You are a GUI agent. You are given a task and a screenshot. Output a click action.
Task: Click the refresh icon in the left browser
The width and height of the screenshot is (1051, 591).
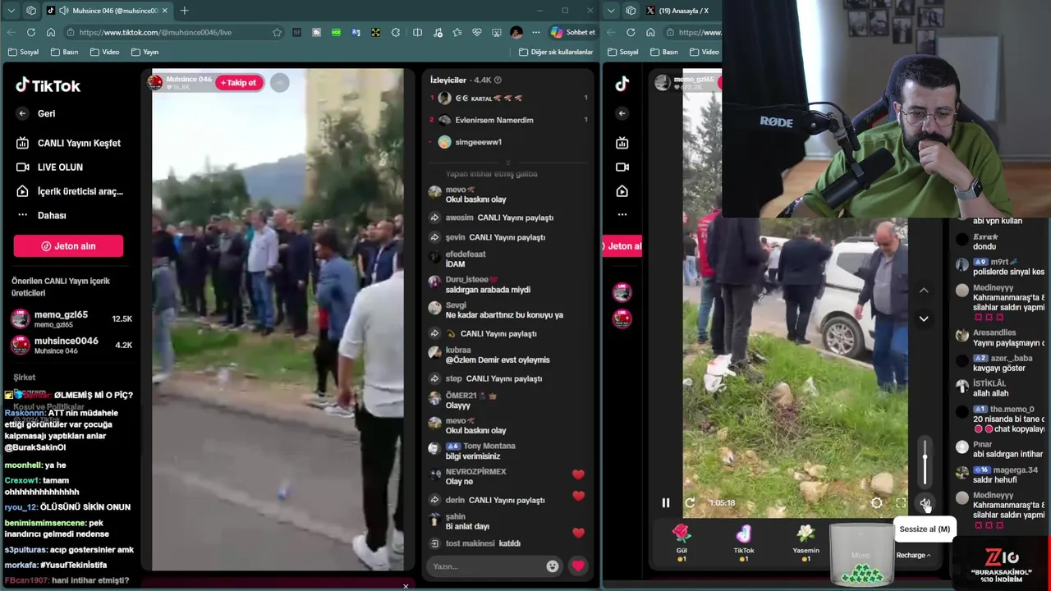pos(30,32)
